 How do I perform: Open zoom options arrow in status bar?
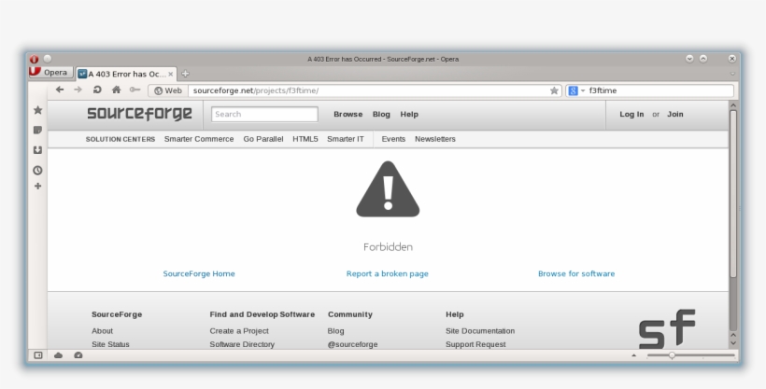[x=633, y=355]
